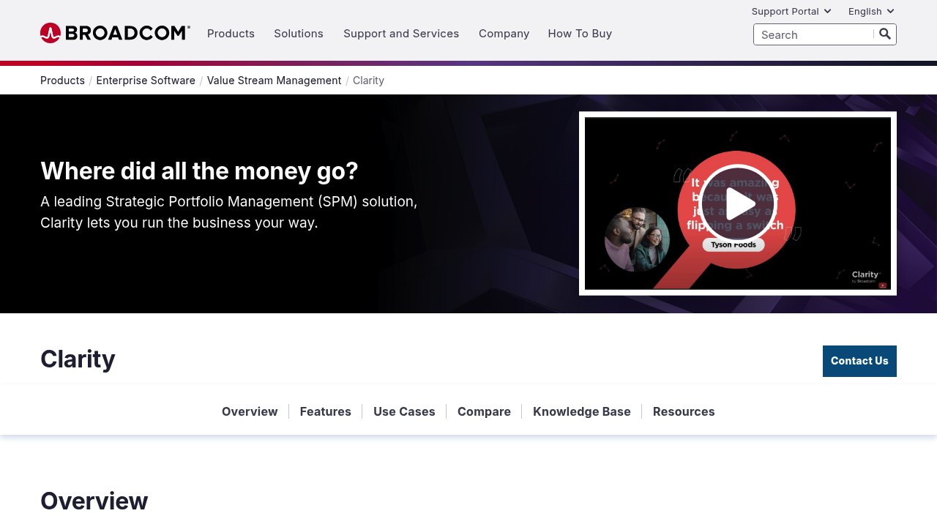Click the search magnifier icon

(x=885, y=34)
